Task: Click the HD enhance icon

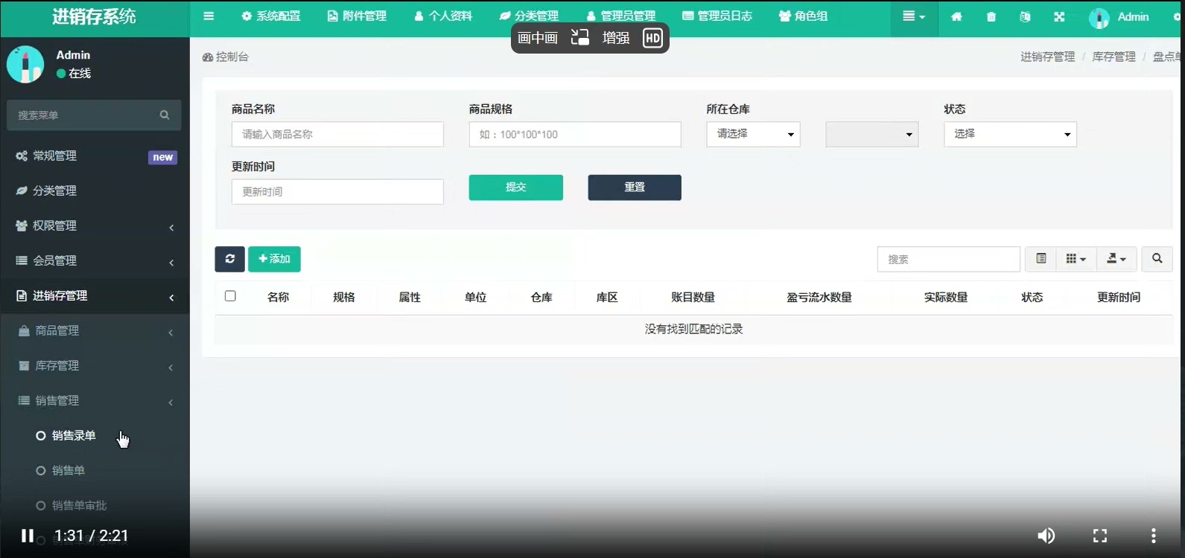Action: tap(652, 38)
